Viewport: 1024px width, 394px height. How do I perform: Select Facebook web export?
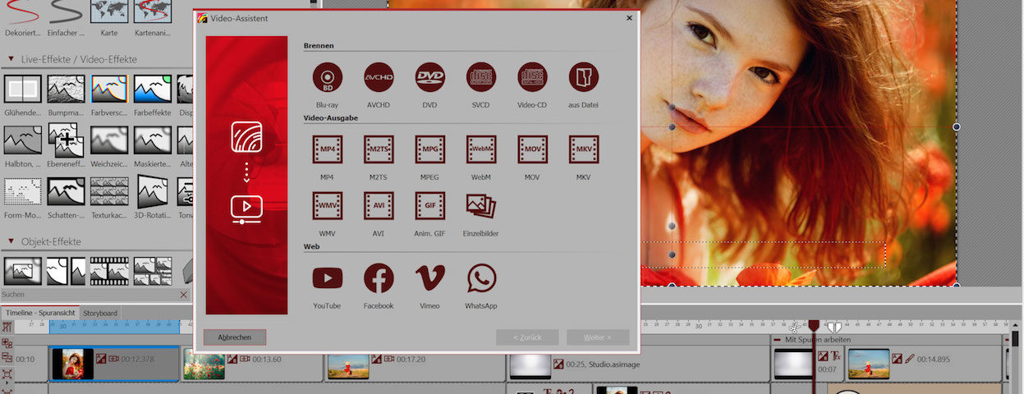(x=379, y=278)
